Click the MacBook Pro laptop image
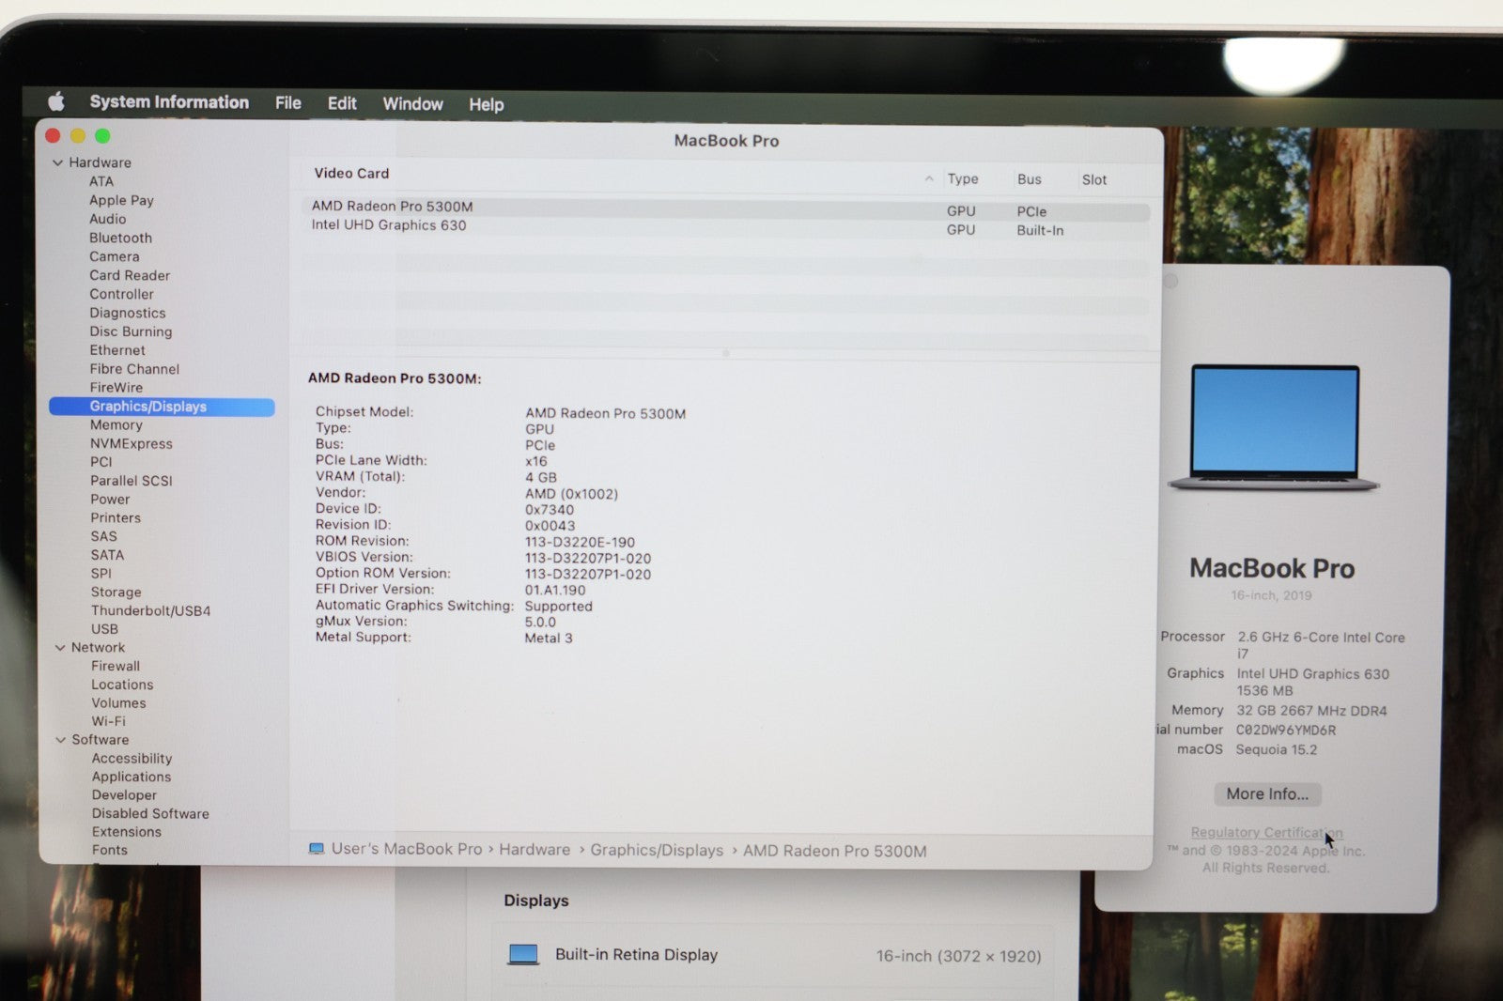Screen dimensions: 1503x1001 click(x=1274, y=428)
